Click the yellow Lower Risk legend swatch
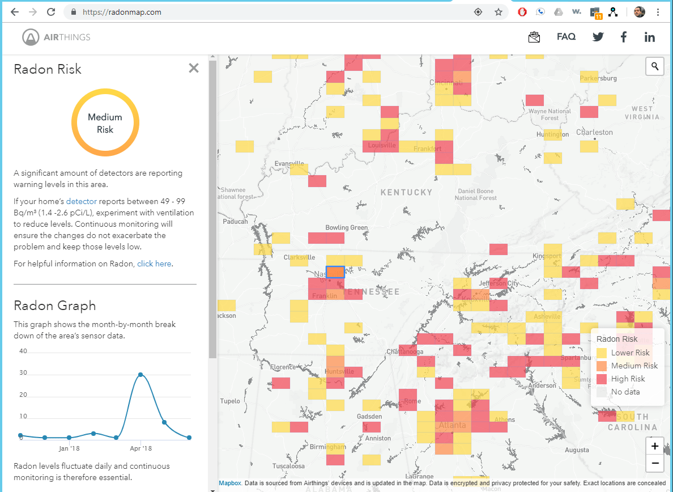Screen dimensions: 673x492 point(602,353)
